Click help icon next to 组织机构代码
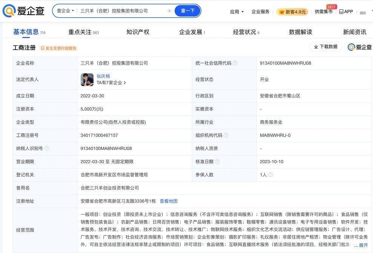Image resolution: width=373 pixels, height=253 pixels. [x=226, y=135]
